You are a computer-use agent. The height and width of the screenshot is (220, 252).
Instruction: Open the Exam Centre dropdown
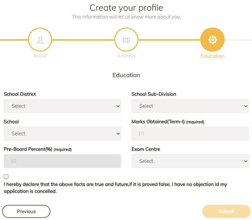[190, 161]
